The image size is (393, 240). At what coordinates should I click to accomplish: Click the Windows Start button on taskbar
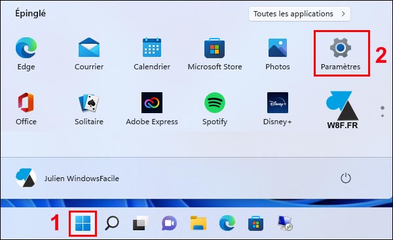pyautogui.click(x=83, y=223)
